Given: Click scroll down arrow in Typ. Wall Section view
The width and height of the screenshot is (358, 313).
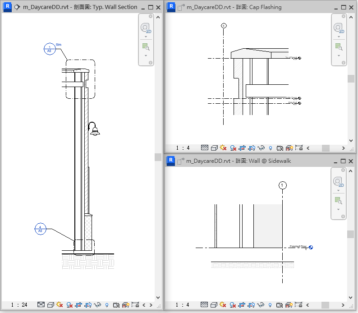Looking at the screenshot, I should (x=158, y=298).
